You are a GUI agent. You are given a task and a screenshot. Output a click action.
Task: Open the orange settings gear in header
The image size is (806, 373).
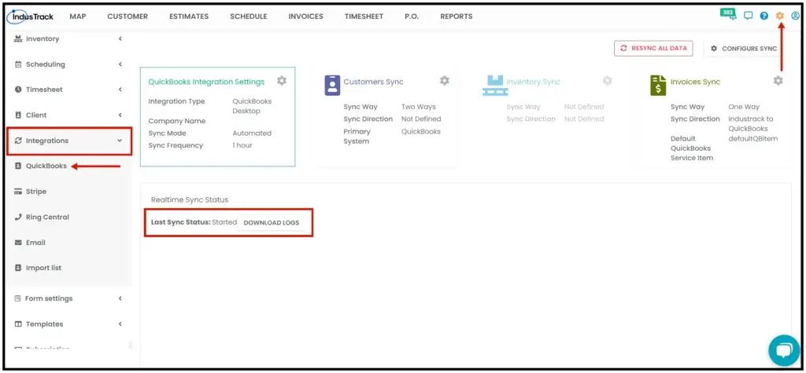pos(780,16)
